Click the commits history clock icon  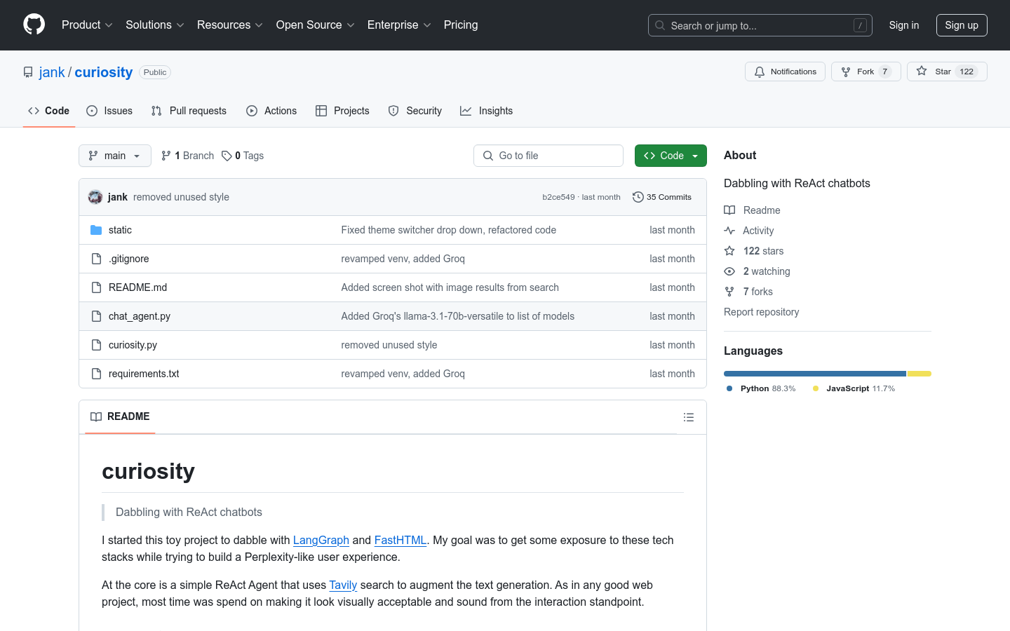638,197
